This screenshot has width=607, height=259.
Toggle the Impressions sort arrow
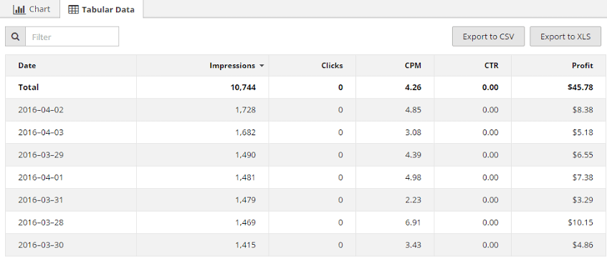point(262,66)
